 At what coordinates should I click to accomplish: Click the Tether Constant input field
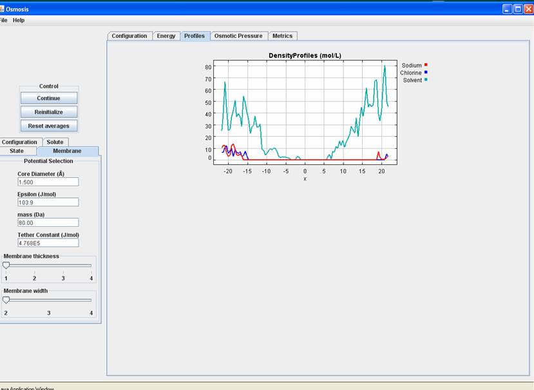click(48, 243)
